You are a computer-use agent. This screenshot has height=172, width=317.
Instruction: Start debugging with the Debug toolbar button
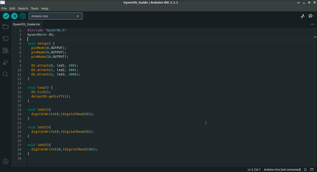[x=23, y=16]
